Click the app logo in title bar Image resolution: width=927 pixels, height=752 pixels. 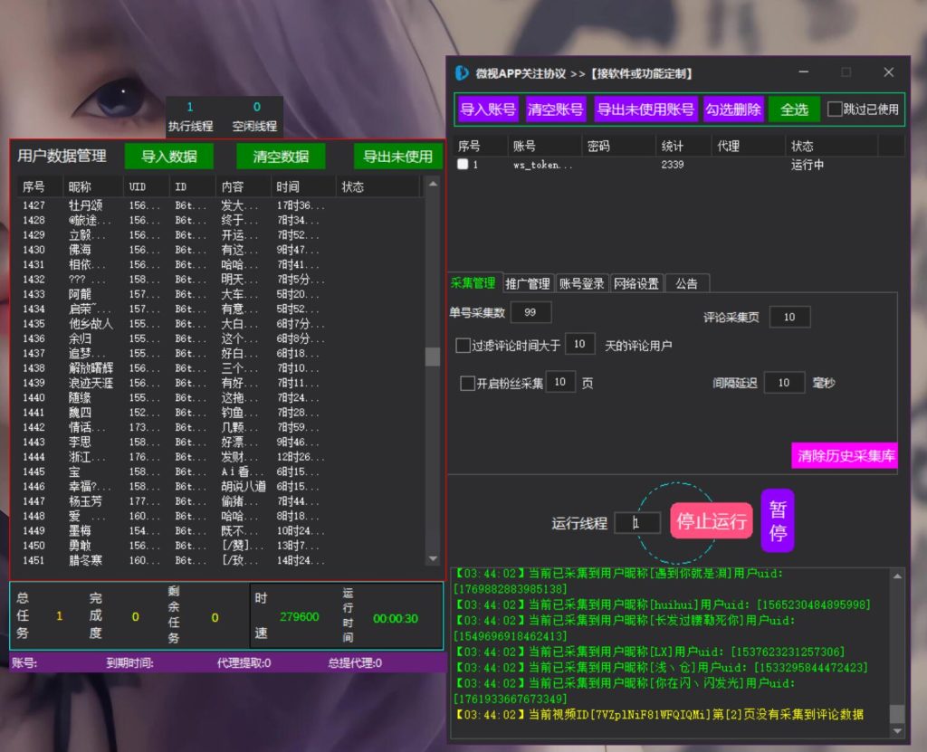coord(461,72)
